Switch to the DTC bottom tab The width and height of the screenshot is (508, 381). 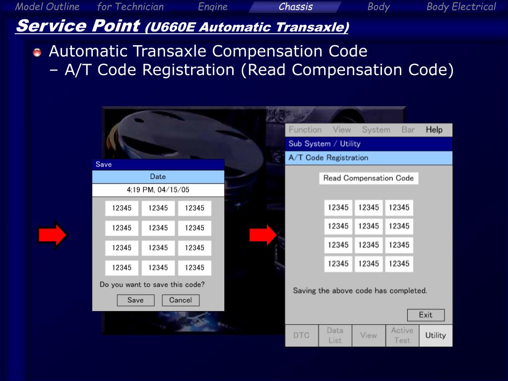[302, 335]
